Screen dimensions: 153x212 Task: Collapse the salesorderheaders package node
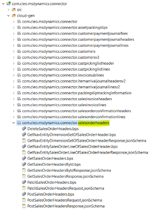14,123
